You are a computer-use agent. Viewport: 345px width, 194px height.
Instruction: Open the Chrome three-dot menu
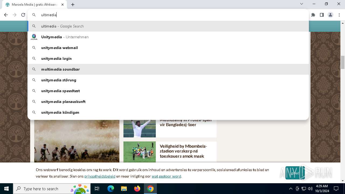click(339, 15)
